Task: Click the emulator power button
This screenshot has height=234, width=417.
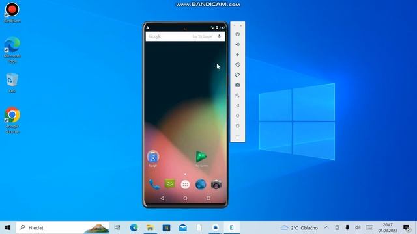Action: point(237,34)
